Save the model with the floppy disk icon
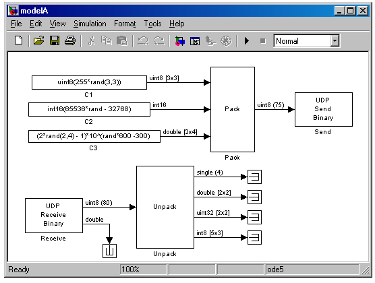375x283 pixels. click(55, 40)
